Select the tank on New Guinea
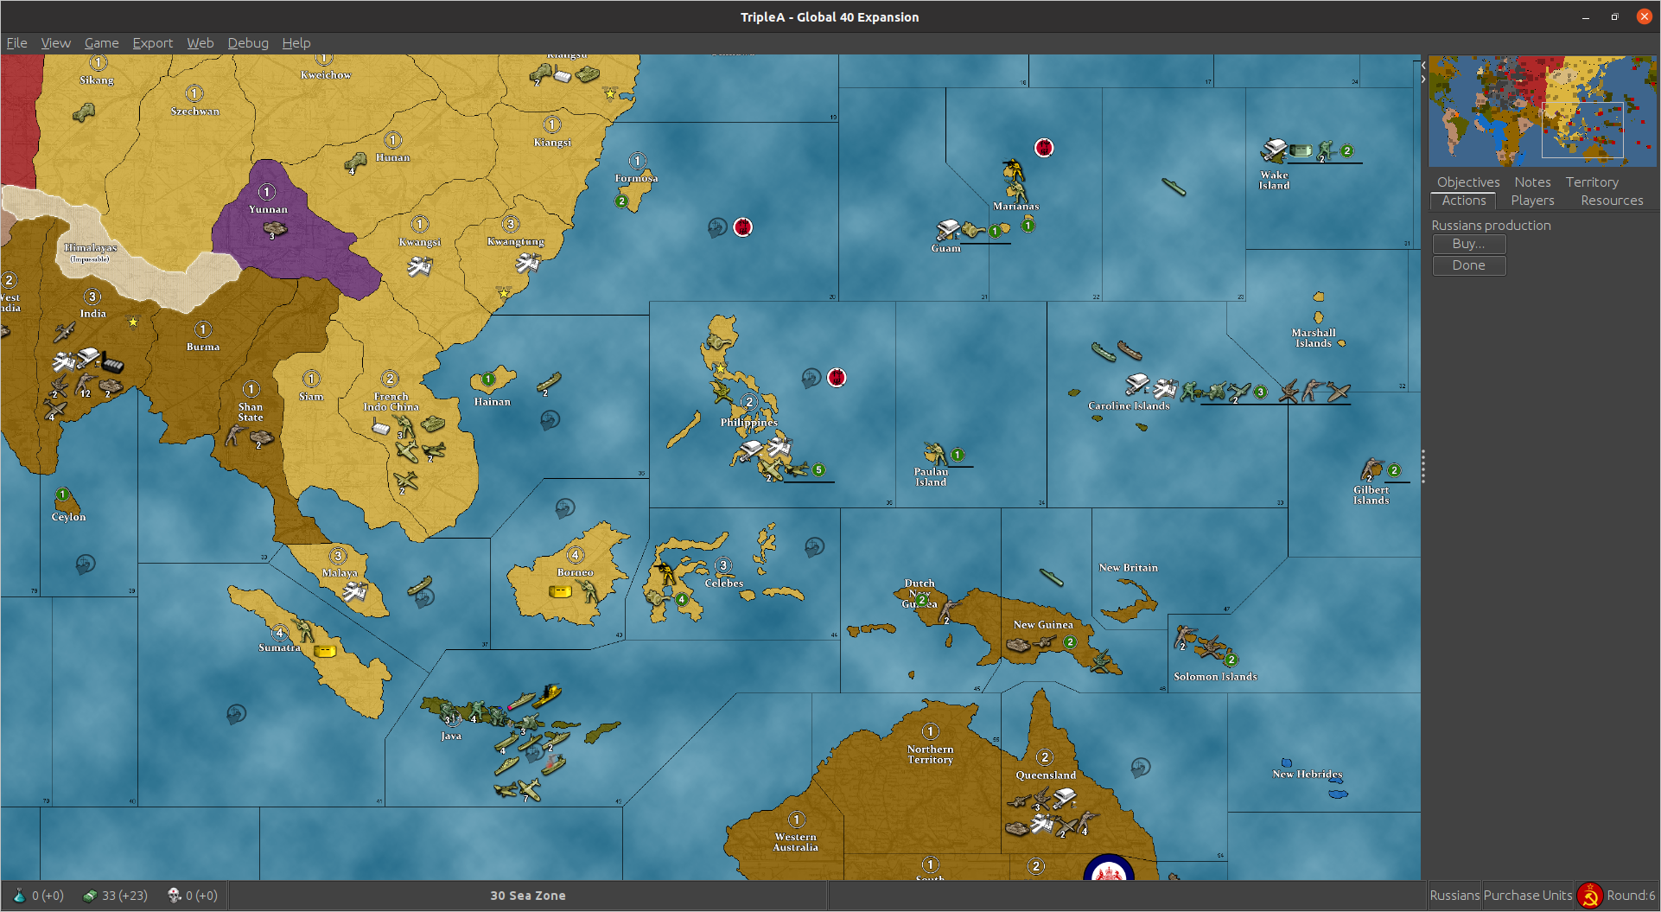Image resolution: width=1661 pixels, height=912 pixels. point(1018,645)
